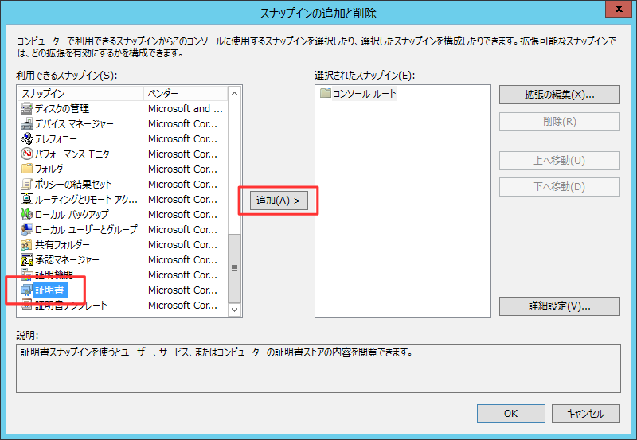Confirm with the OK button
Viewport: 637px width, 440px height.
(x=510, y=414)
